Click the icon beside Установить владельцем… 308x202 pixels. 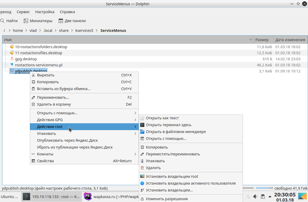142,190
